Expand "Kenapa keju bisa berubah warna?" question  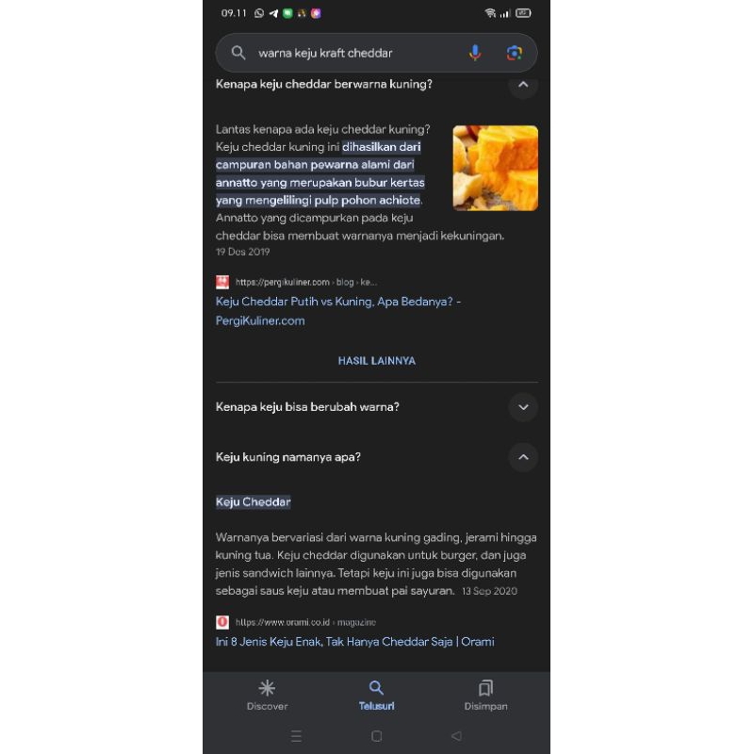[523, 407]
